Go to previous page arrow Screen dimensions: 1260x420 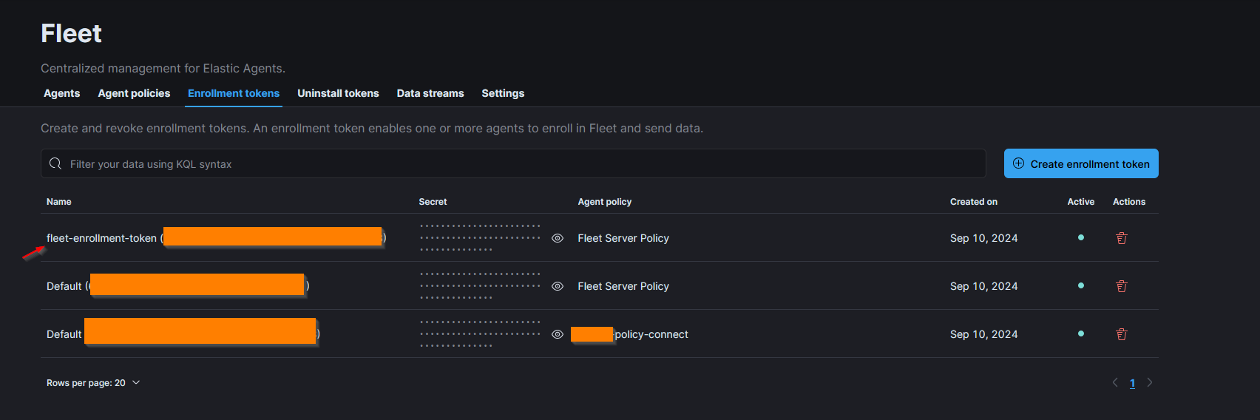(1115, 382)
